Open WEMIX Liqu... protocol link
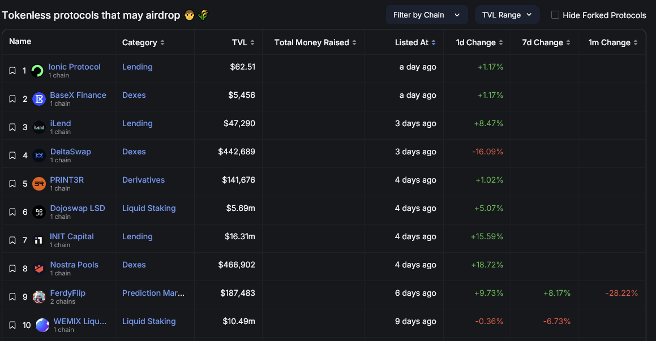Screen dimensions: 656x341 80,321
